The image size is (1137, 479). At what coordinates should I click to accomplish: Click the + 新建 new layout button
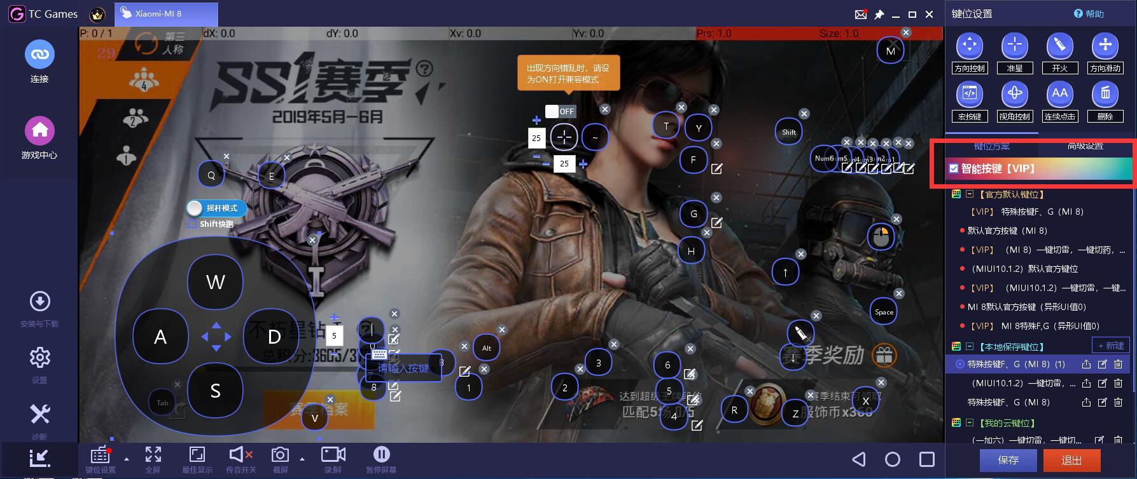pos(1110,346)
